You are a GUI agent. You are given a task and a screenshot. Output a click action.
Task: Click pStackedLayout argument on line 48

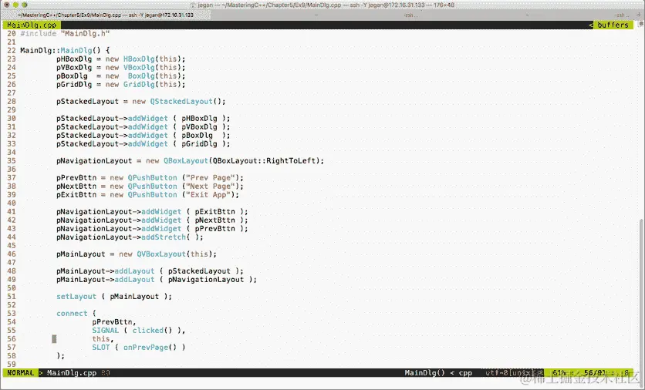pyautogui.click(x=200, y=271)
